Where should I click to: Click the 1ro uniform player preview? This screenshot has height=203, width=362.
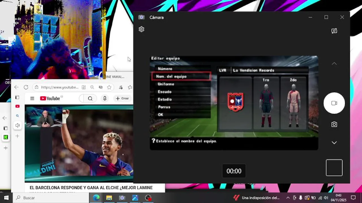click(266, 105)
